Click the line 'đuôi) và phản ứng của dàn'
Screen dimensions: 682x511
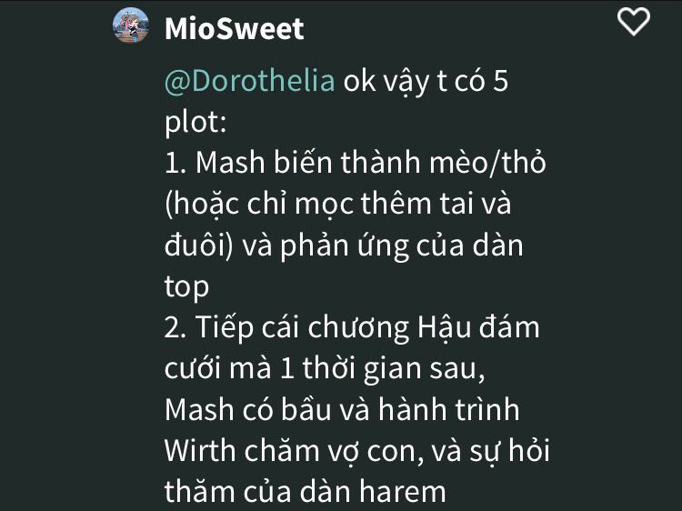click(344, 245)
